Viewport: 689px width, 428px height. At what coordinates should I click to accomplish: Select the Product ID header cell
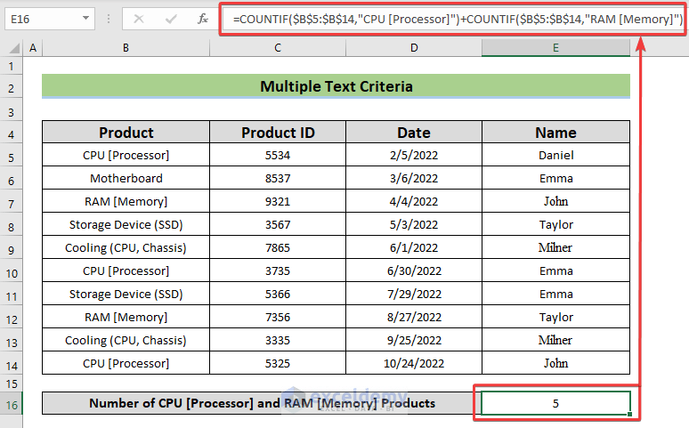(278, 133)
